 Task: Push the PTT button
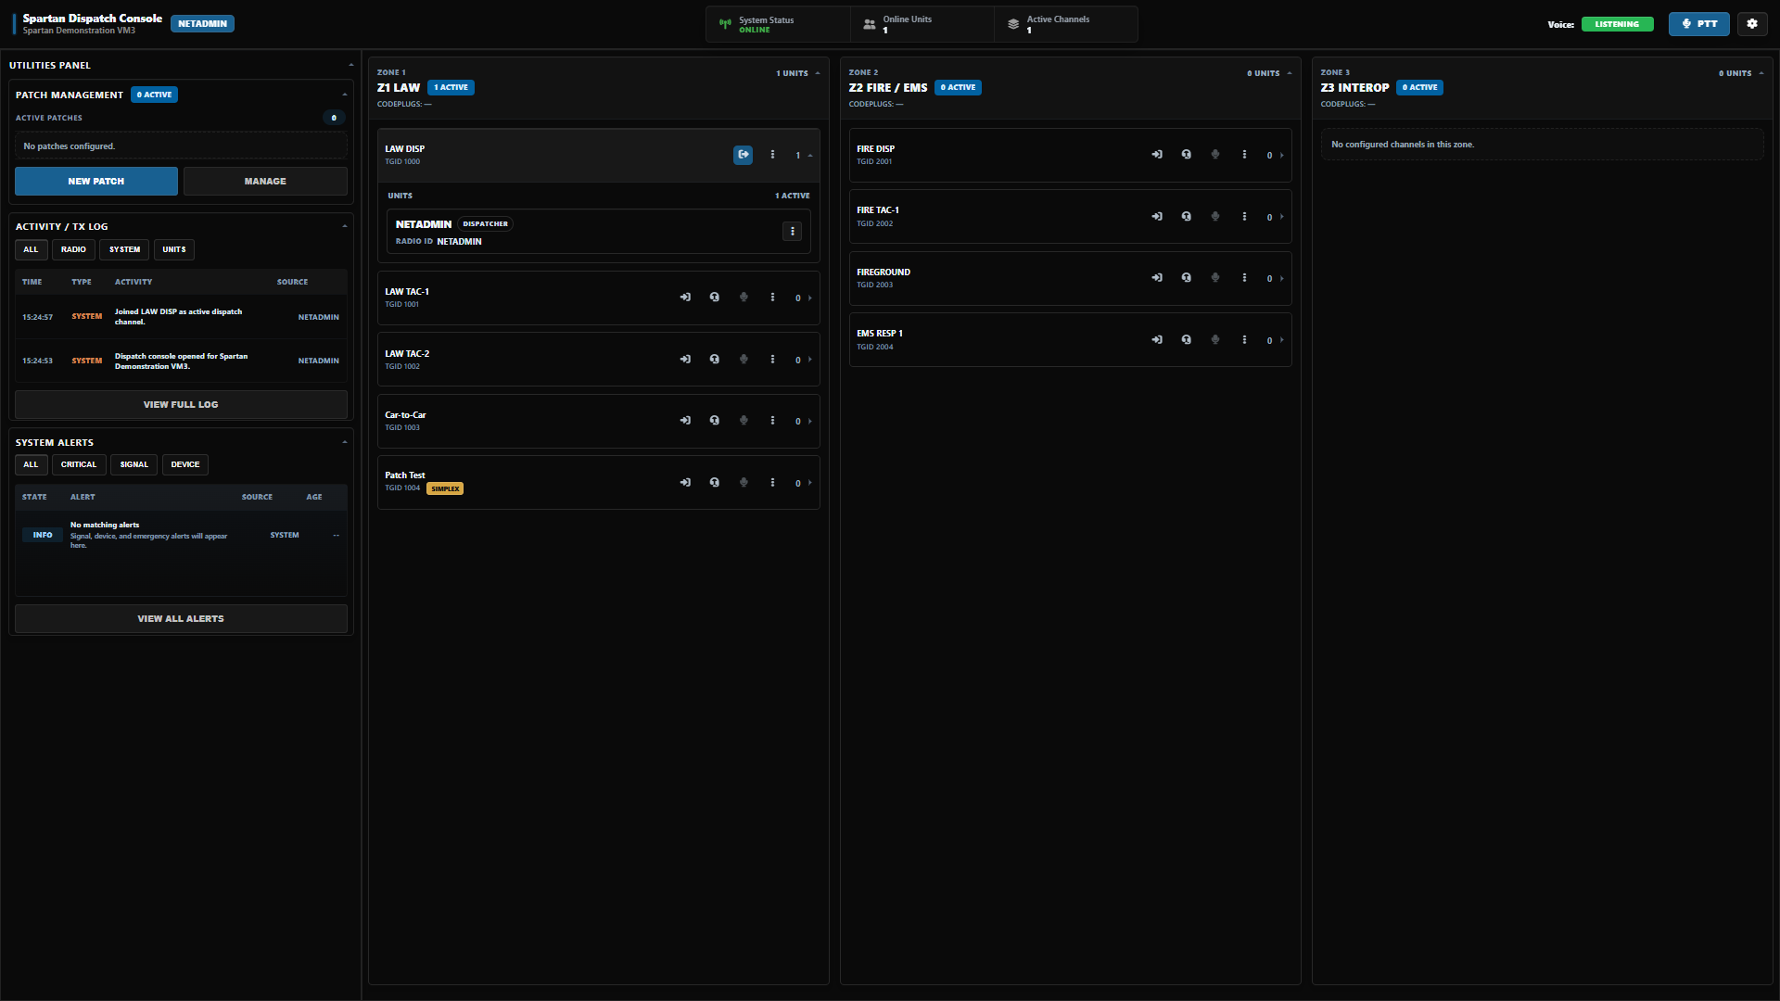(x=1698, y=24)
